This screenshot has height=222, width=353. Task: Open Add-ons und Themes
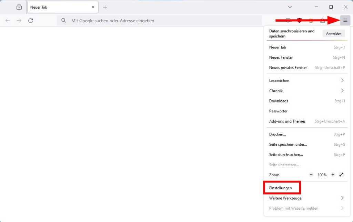[287, 121]
